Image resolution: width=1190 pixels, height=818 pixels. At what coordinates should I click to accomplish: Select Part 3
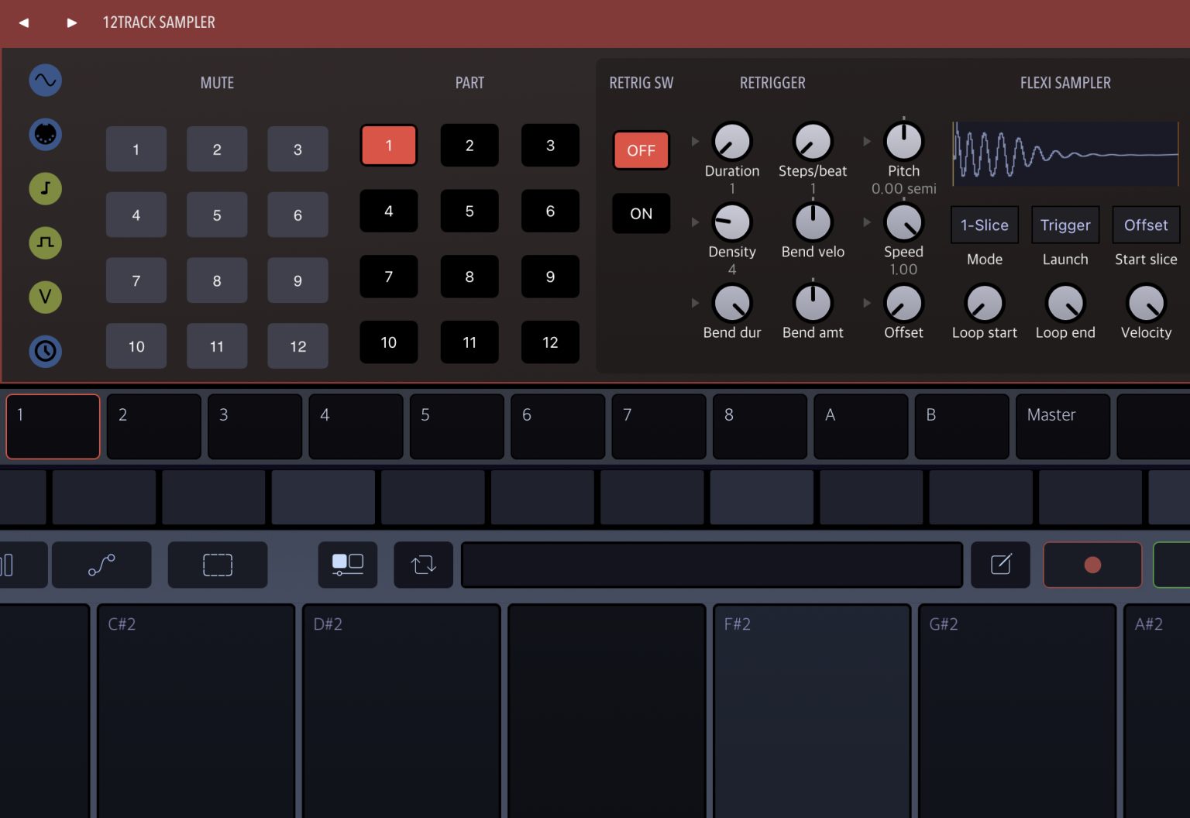coord(550,146)
